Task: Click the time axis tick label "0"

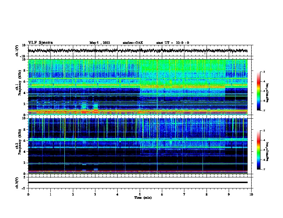Action: coord(28,194)
